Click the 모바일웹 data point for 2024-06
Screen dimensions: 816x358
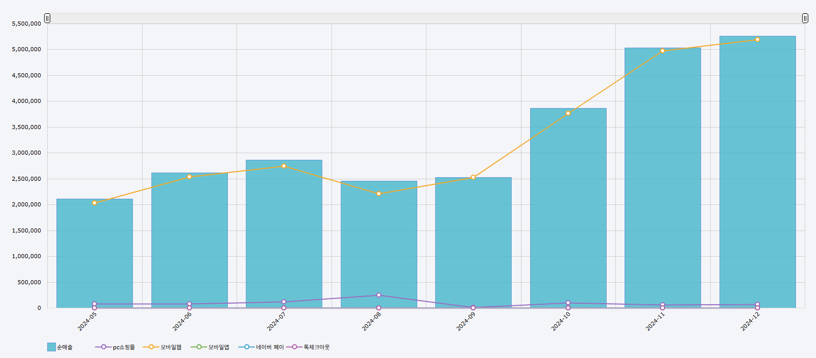(189, 177)
